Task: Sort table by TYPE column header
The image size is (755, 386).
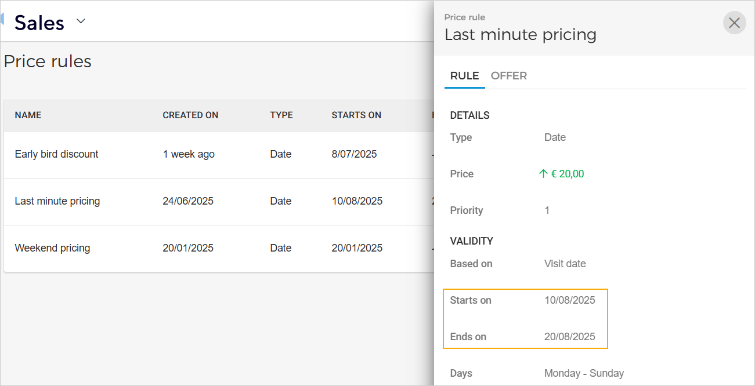Action: point(281,115)
